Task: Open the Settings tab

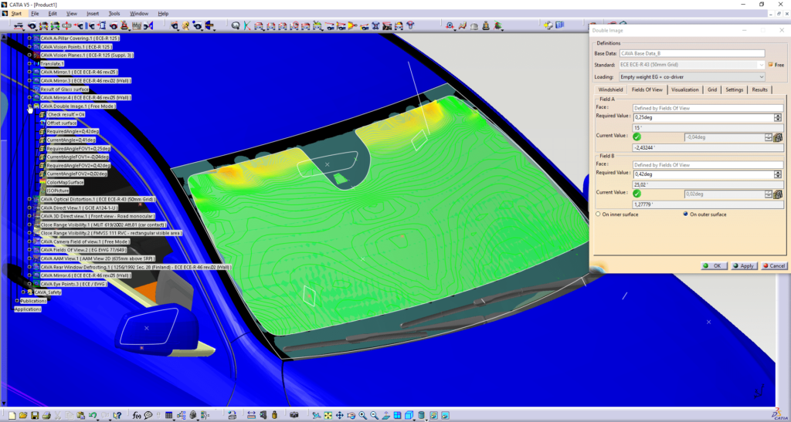Action: click(x=734, y=89)
